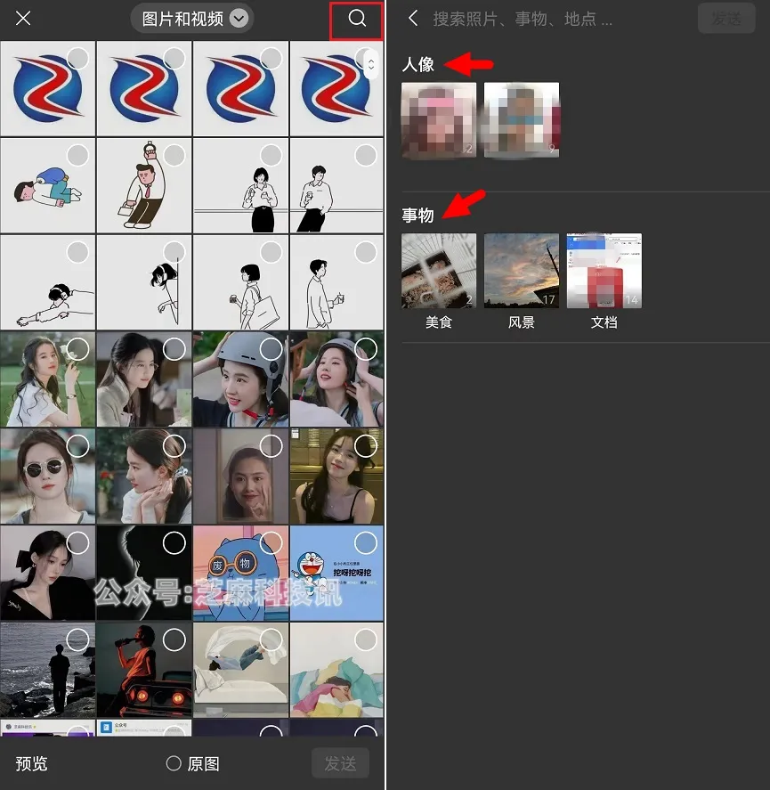Screen dimensions: 770x790
Task: Close the photo picker with X
Action: pos(24,19)
